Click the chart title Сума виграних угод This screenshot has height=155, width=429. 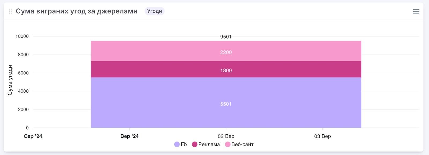77,11
